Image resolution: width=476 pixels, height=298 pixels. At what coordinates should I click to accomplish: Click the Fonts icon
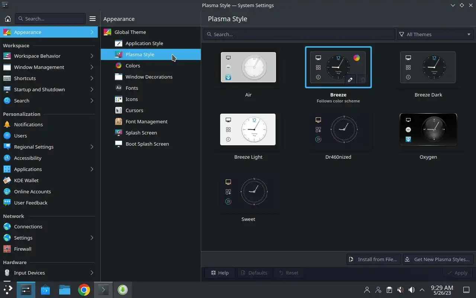click(x=119, y=88)
